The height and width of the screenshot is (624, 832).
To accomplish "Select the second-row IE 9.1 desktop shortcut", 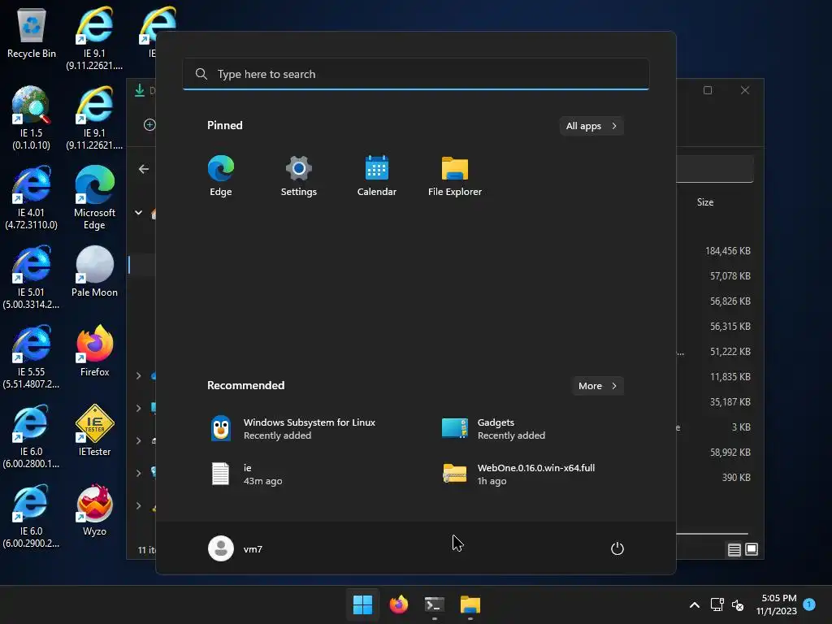I will 94,118.
